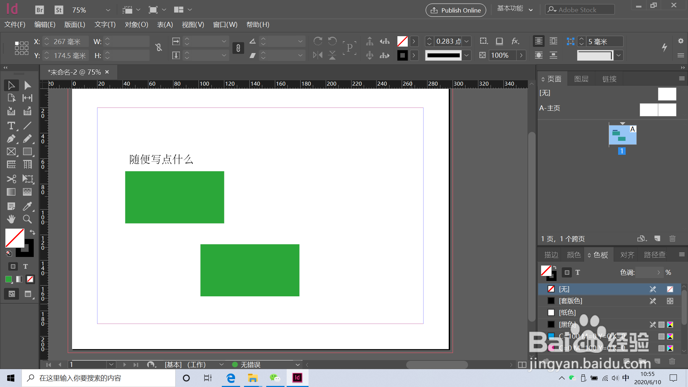Select the Gradient Swatch tool
The height and width of the screenshot is (387, 688).
click(x=11, y=192)
